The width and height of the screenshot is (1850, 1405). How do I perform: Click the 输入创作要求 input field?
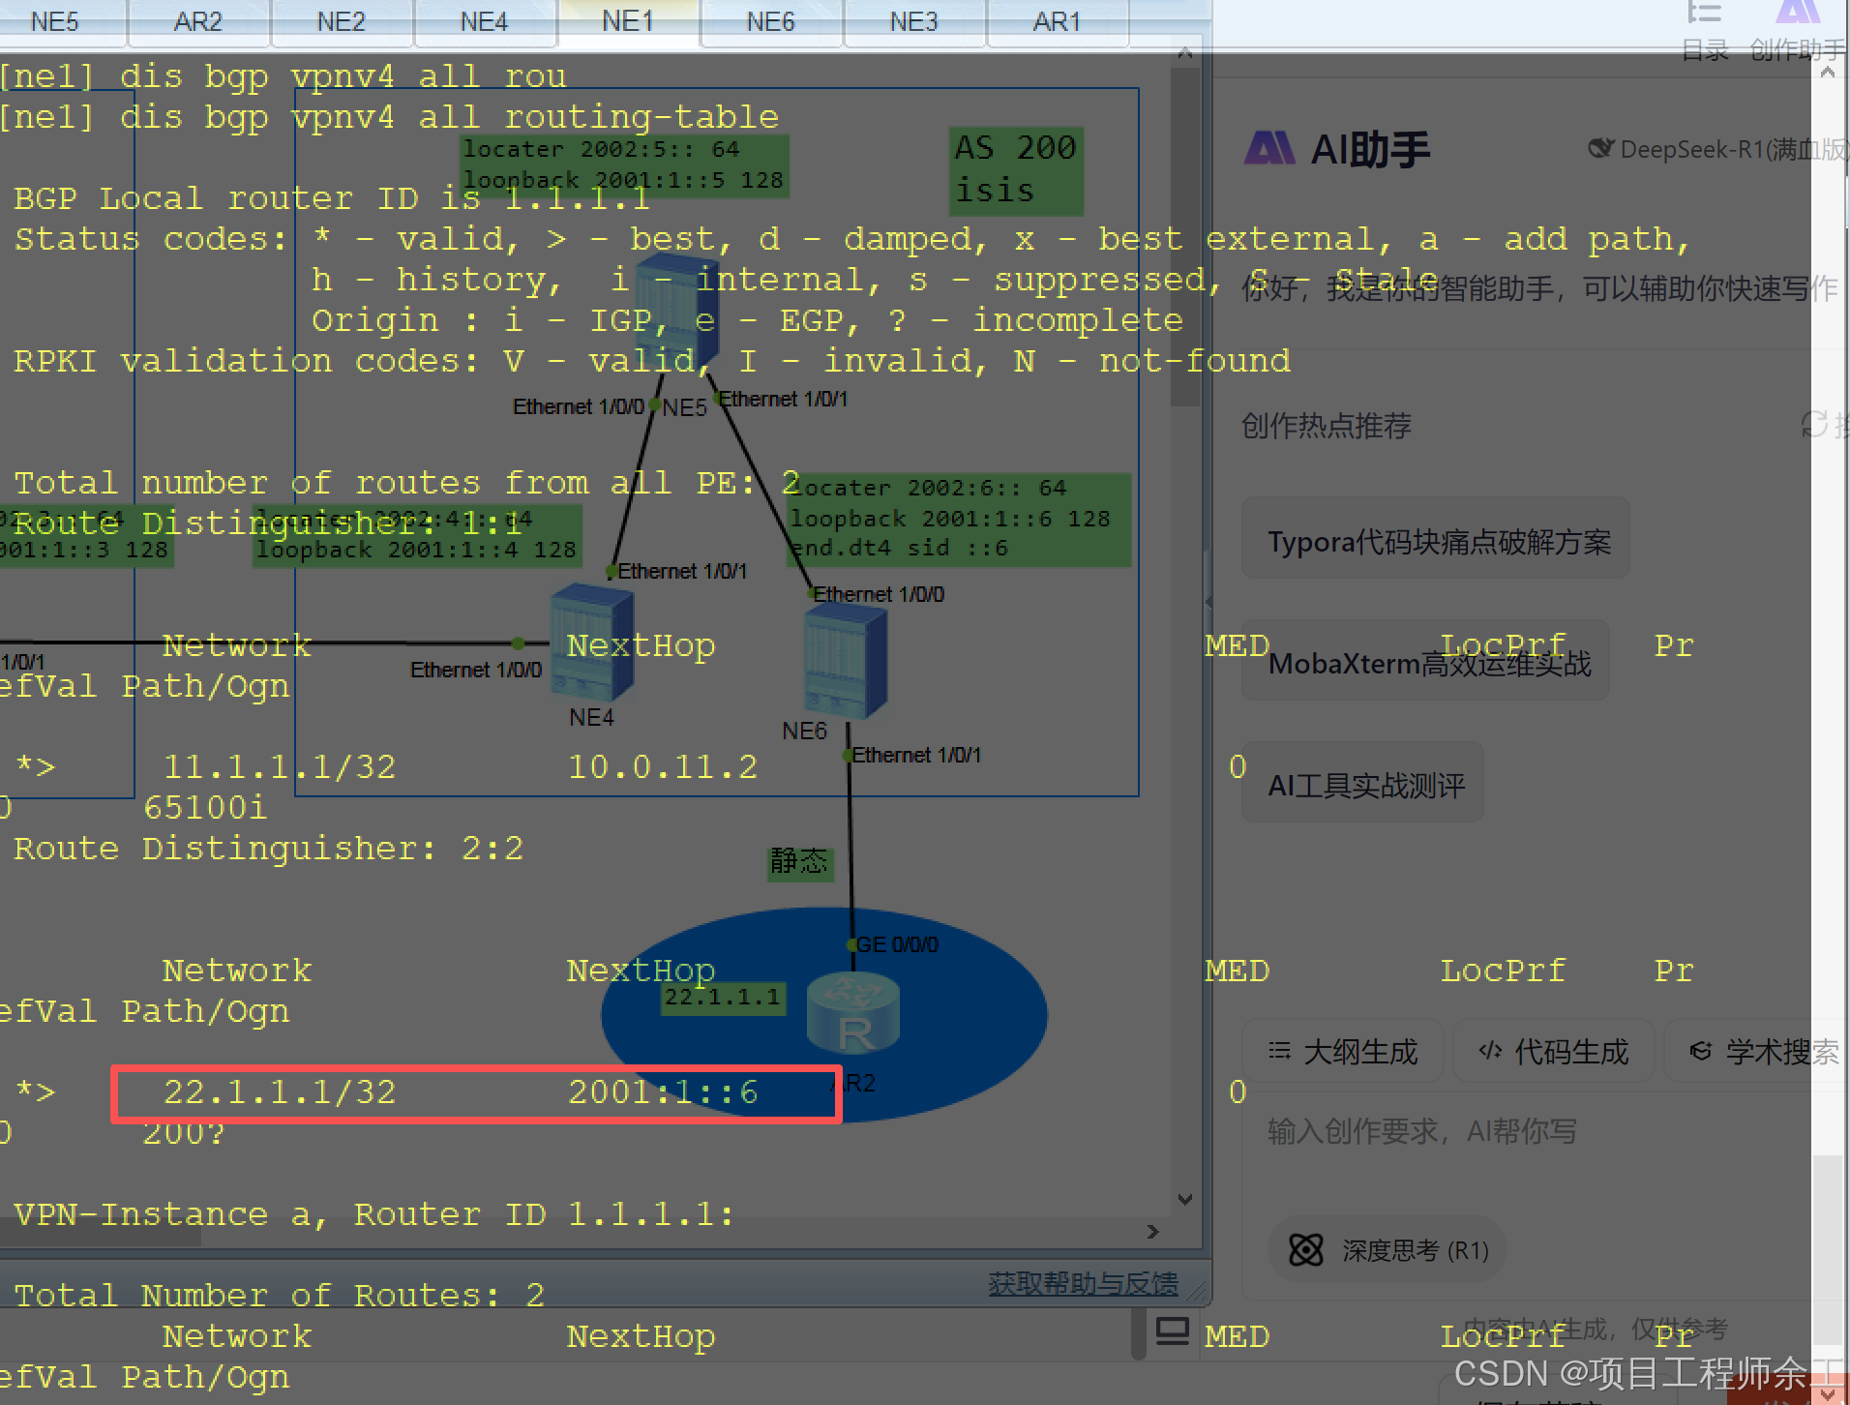1538,1130
